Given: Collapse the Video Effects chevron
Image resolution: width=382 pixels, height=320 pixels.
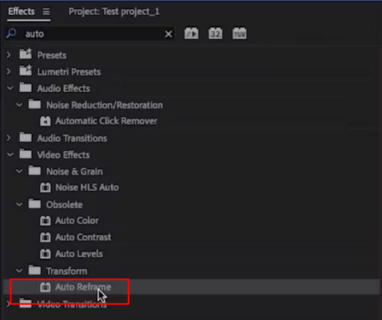Looking at the screenshot, I should (x=10, y=155).
